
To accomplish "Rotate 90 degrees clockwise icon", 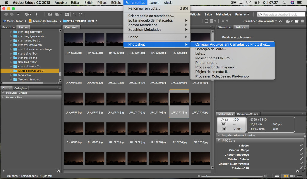I will coord(81,14).
